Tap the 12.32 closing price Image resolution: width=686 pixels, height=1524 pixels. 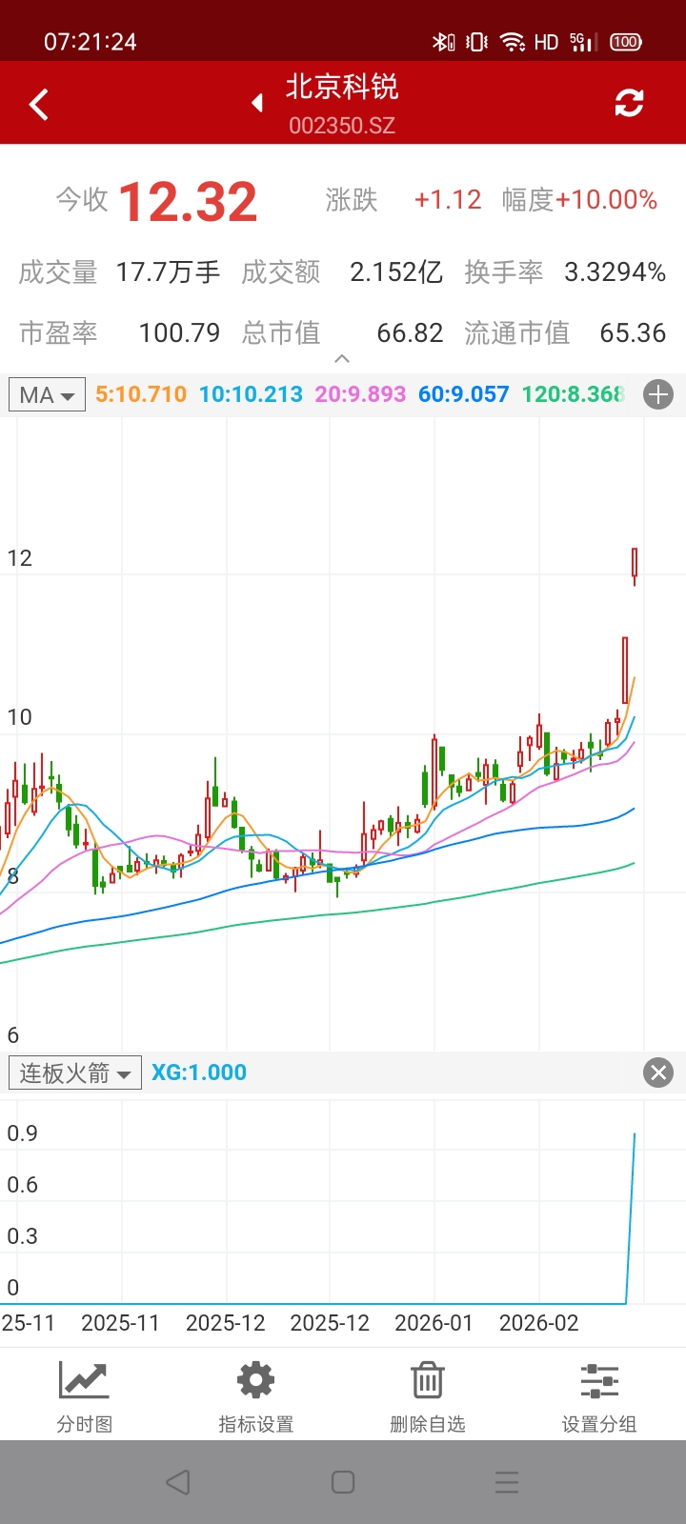[188, 201]
